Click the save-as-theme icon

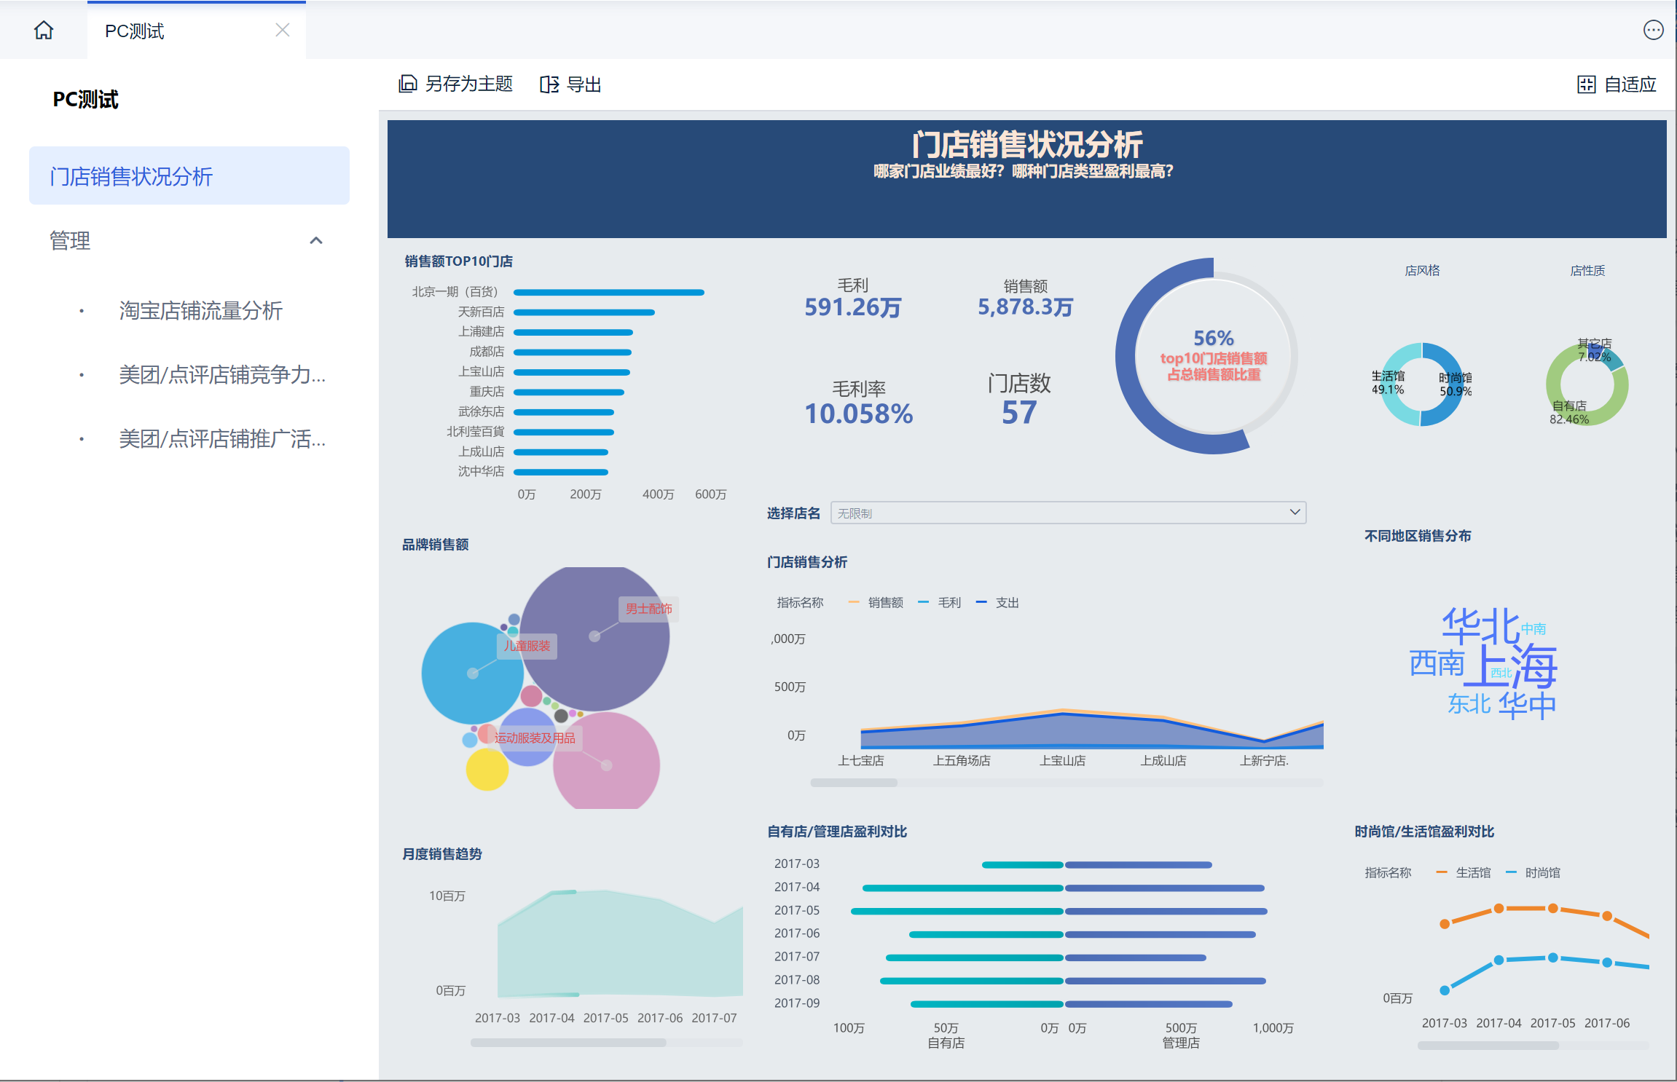pyautogui.click(x=407, y=84)
